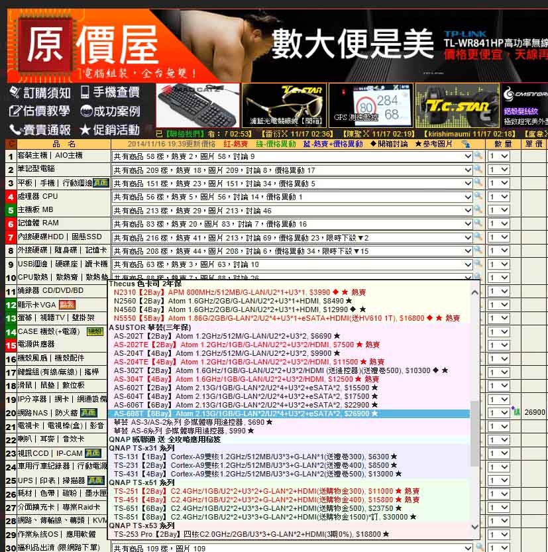Click the NAS list scrollbar down arrow
Image resolution: width=548 pixels, height=552 pixels.
coord(474,527)
